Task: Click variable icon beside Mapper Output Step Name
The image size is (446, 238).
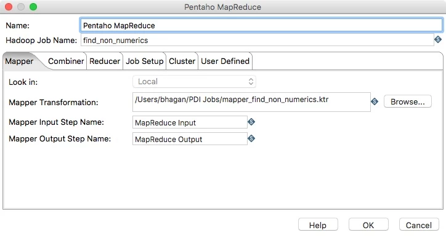Action: [251, 138]
